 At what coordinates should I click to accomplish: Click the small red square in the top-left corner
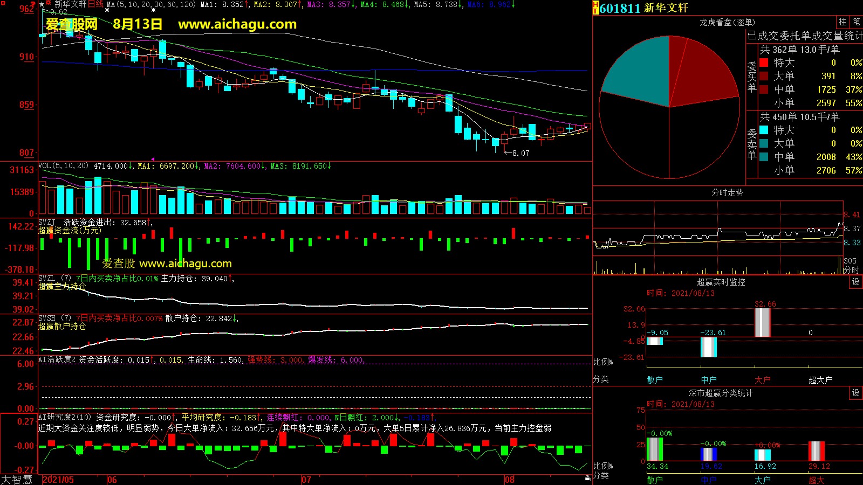pyautogui.click(x=3, y=3)
